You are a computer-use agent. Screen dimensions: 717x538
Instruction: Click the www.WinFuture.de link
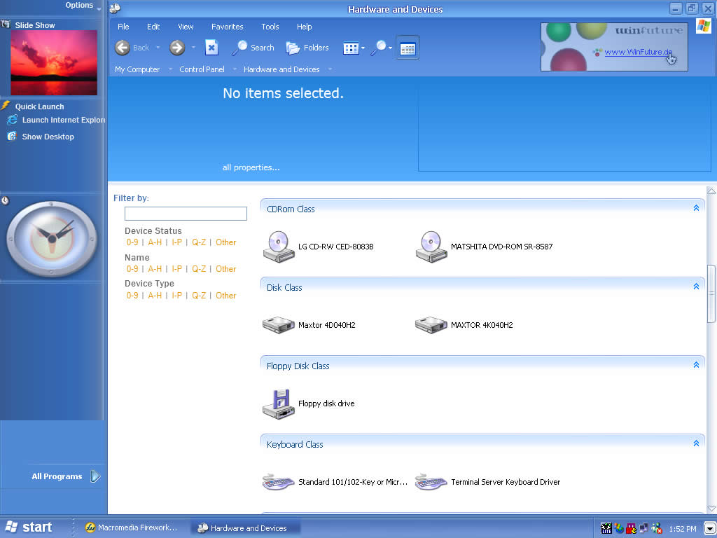click(639, 52)
